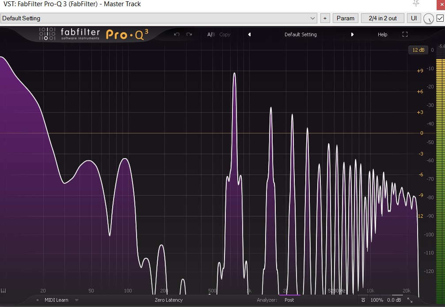Click the 100% gain scale value

pyautogui.click(x=377, y=300)
